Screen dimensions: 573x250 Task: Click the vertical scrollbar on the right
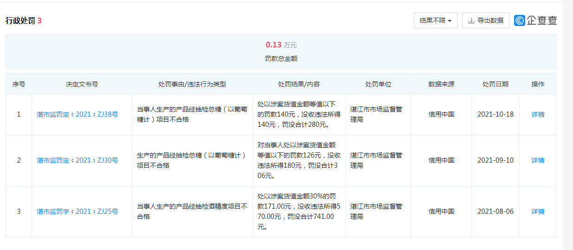tap(568, 125)
